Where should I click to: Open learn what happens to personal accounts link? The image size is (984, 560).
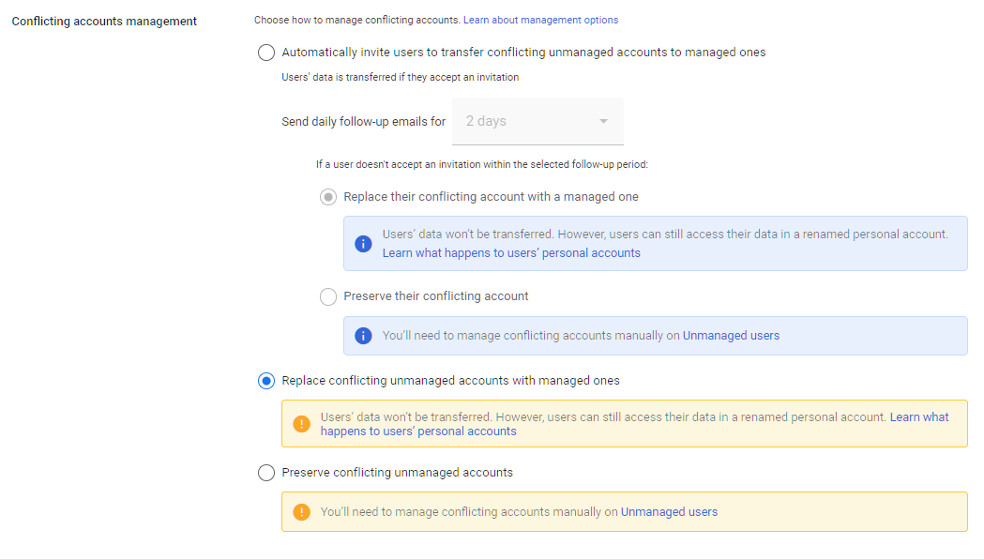tap(510, 252)
